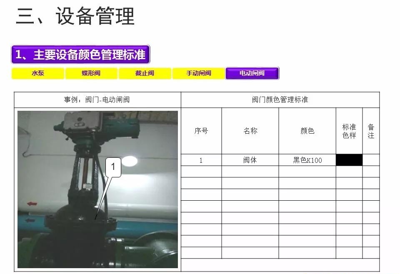The width and height of the screenshot is (400, 274).
Task: Open the electric gate valve photo
Action: coord(97,189)
